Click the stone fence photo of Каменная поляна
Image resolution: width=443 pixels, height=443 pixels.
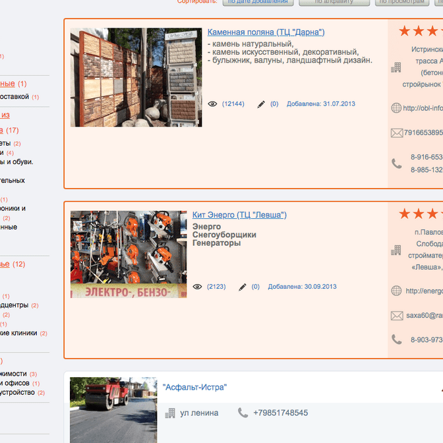click(x=136, y=77)
